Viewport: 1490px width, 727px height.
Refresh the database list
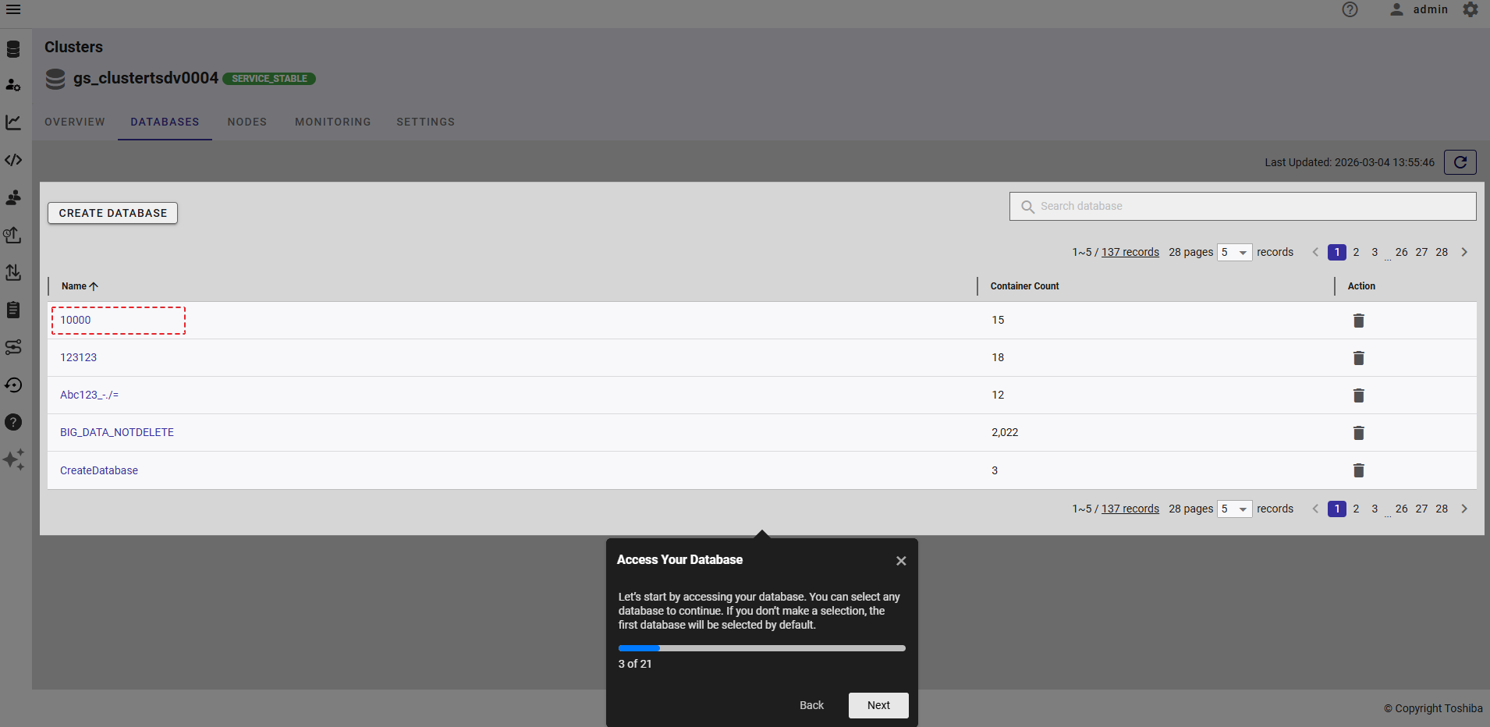point(1460,162)
